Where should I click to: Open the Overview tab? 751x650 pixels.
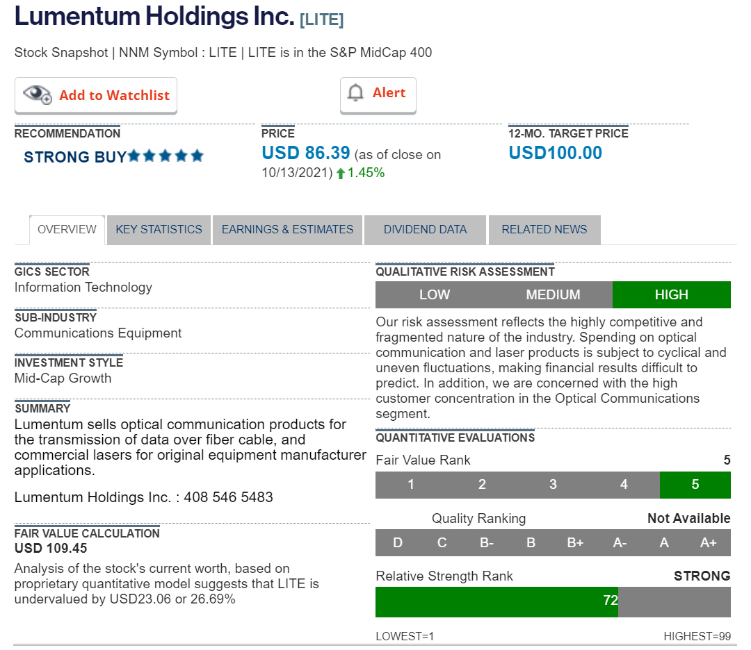[67, 230]
